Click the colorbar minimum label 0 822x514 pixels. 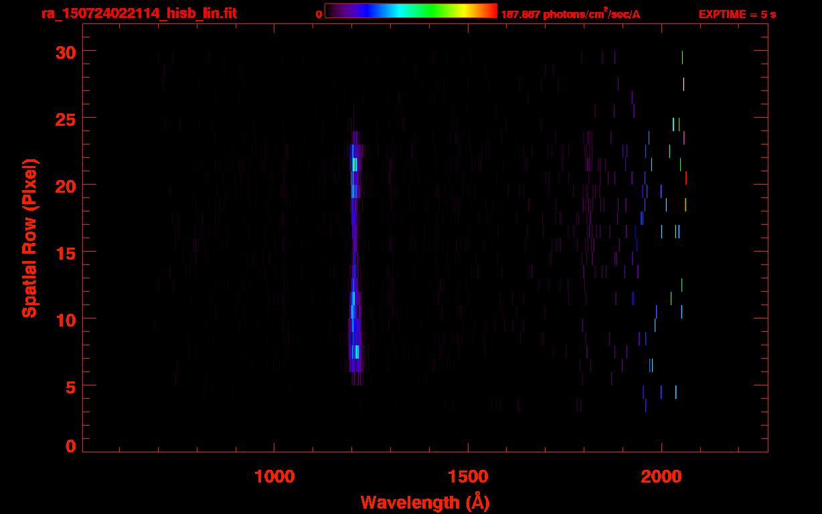[319, 14]
